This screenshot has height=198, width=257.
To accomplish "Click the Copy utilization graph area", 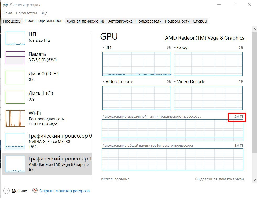I will point(208,64).
